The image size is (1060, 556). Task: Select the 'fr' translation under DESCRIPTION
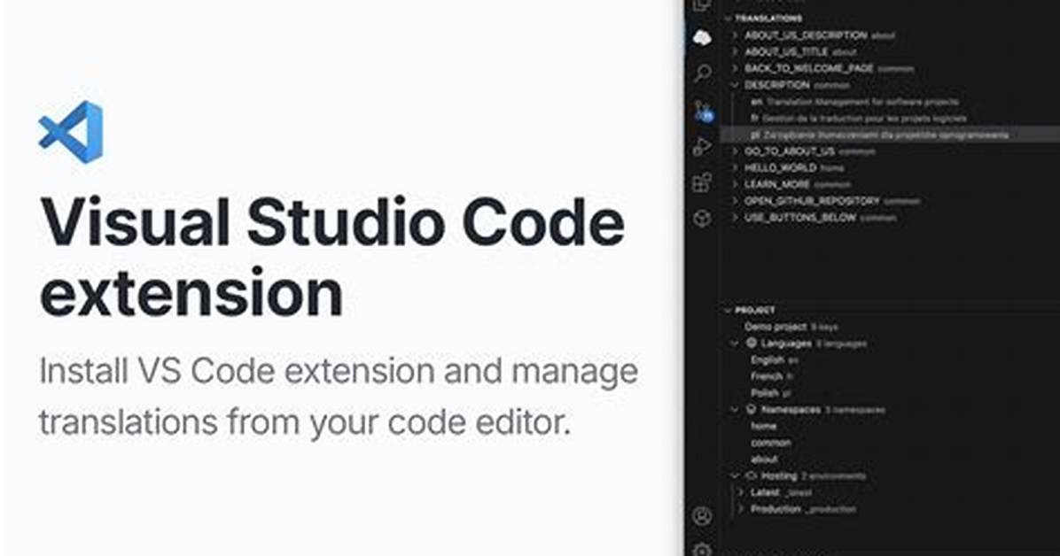pyautogui.click(x=859, y=119)
